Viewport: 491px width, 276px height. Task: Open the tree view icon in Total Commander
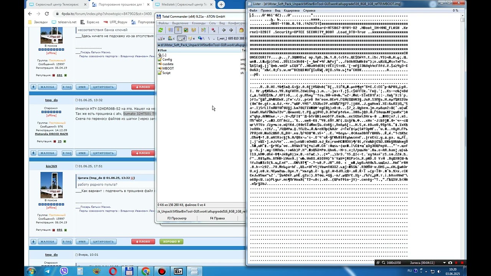(194, 30)
